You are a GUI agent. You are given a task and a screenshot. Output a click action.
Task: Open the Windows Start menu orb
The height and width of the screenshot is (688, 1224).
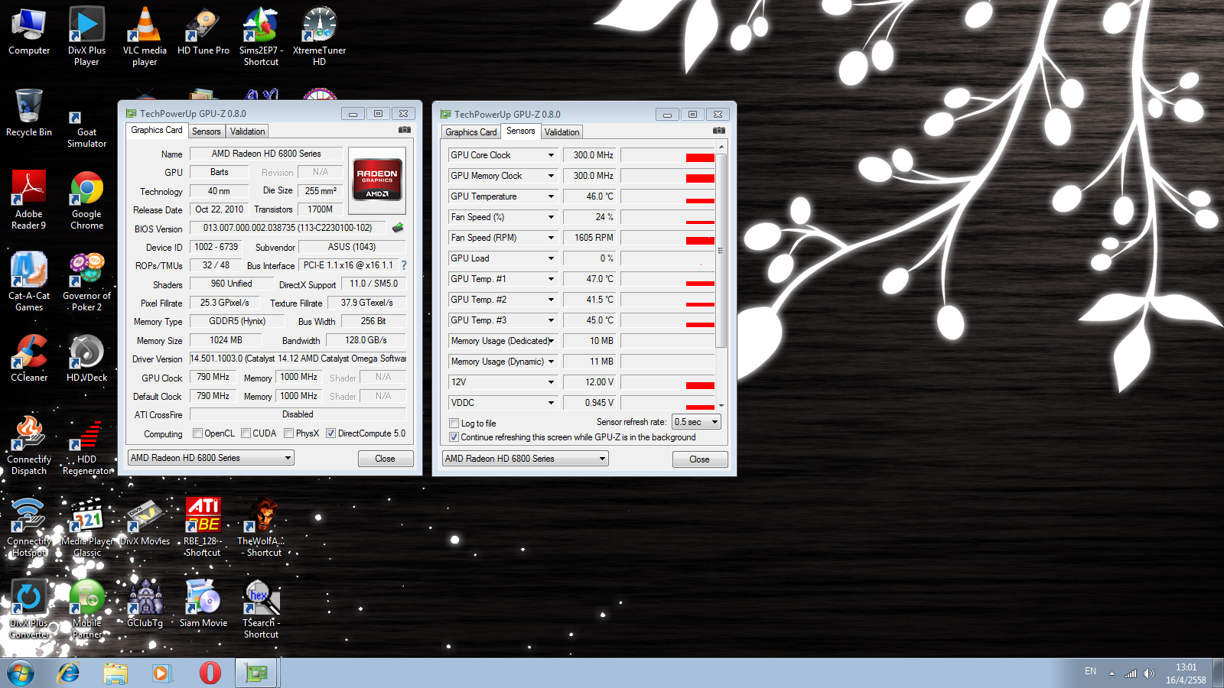(x=21, y=673)
